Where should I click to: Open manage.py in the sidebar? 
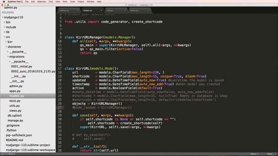(x=15, y=120)
